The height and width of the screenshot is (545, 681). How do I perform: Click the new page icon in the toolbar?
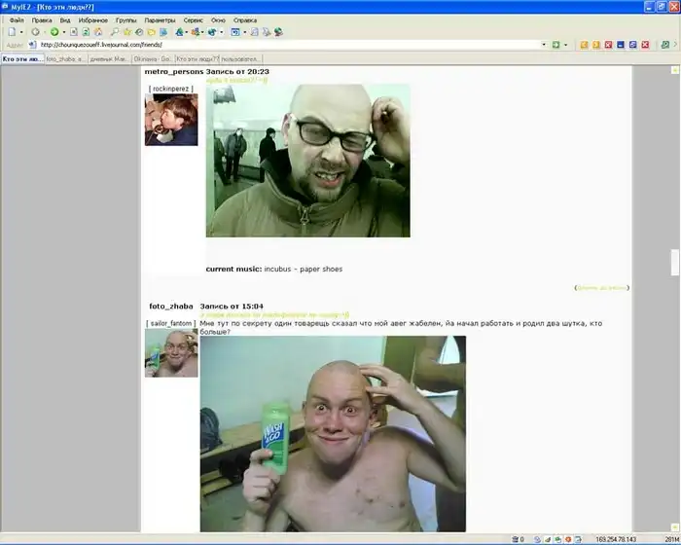point(11,32)
